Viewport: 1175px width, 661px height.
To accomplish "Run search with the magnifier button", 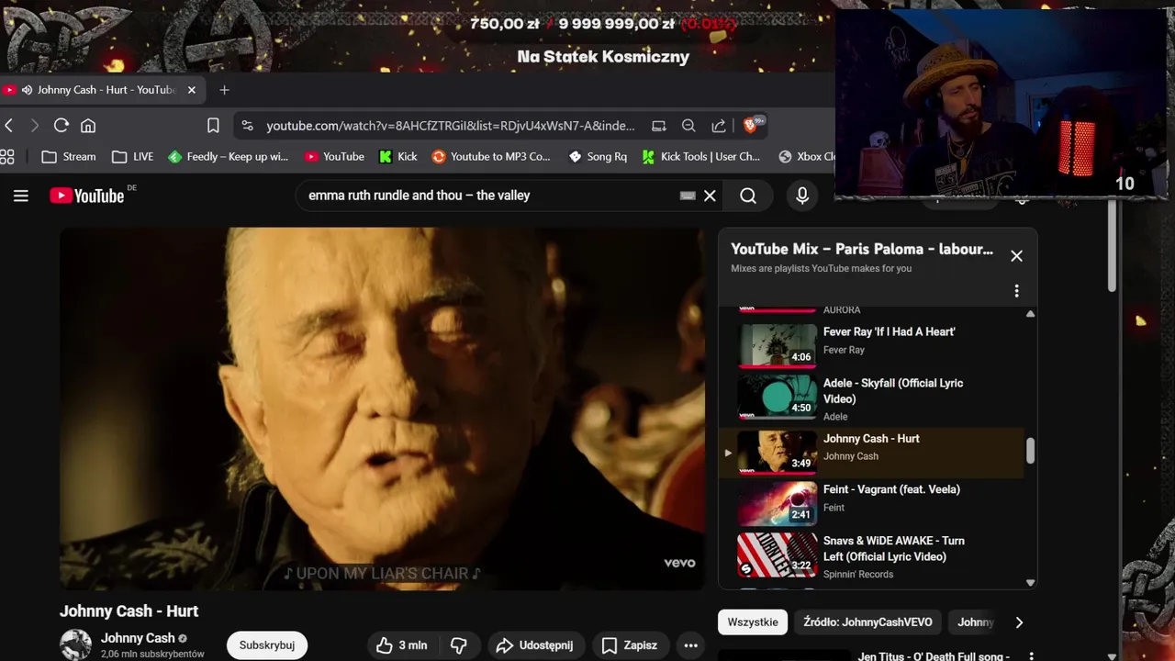I will (748, 196).
